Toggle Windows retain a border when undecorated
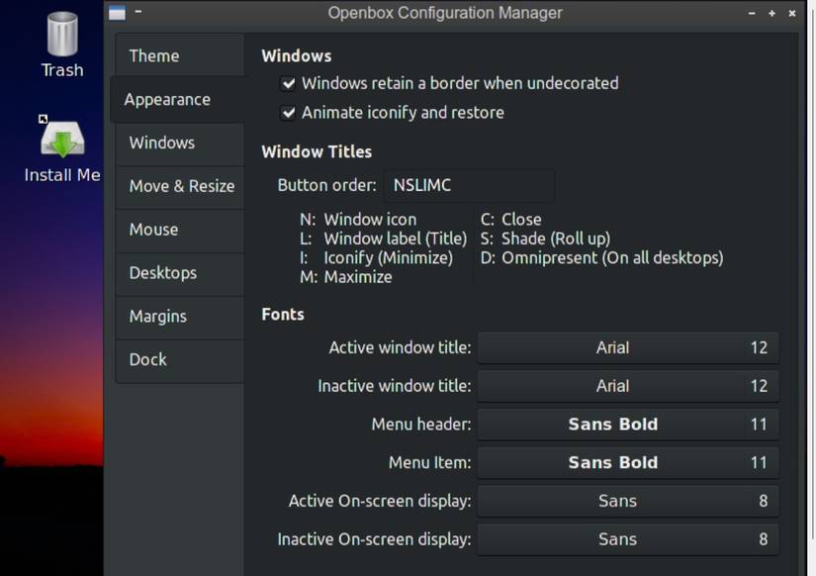Viewport: 816px width, 576px height. click(289, 84)
